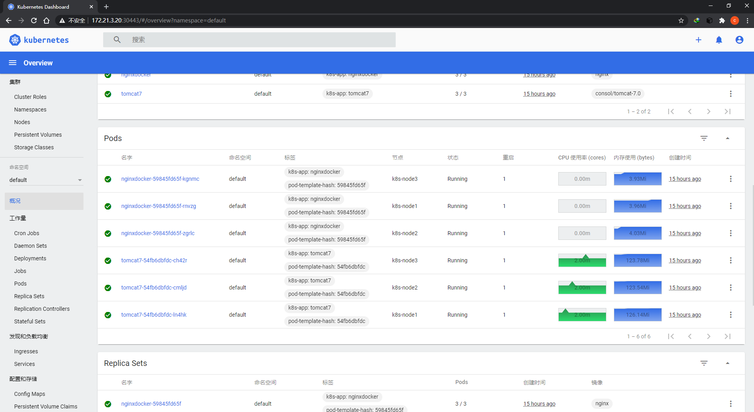
Task: Open Services in sidebar
Action: 24,364
